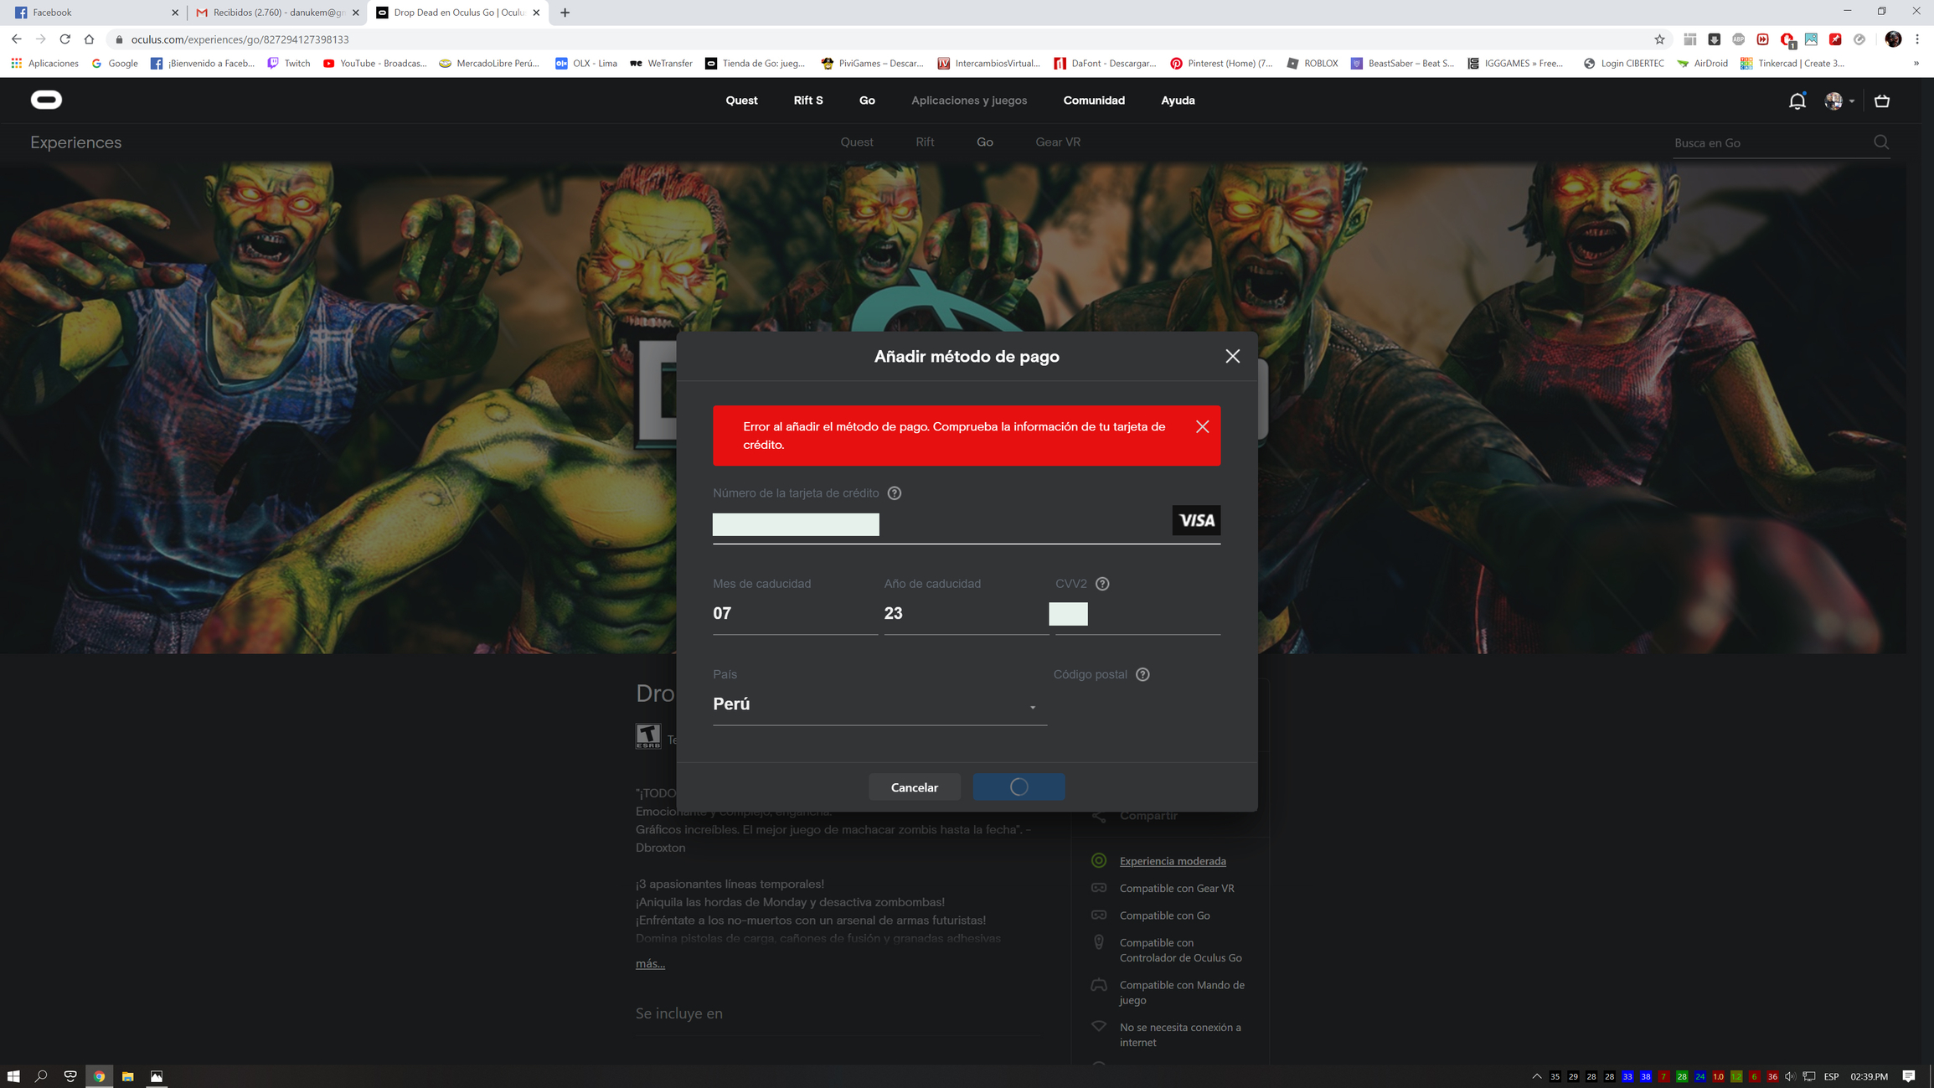
Task: Click the address bar URL
Action: click(x=240, y=39)
